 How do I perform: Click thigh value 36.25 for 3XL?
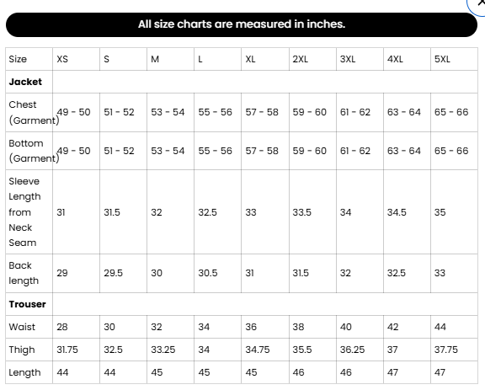[x=352, y=350]
